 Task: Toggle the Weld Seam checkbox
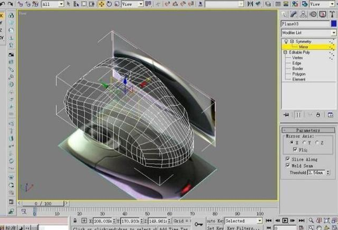288,166
